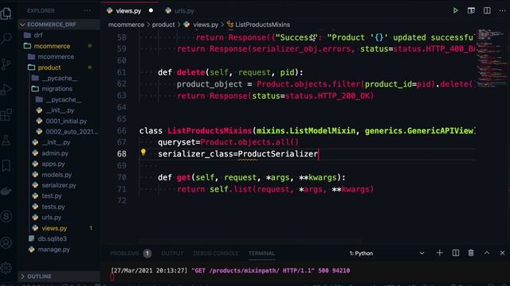Collapse the product folder
Image resolution: width=510 pixels, height=286 pixels.
49,68
